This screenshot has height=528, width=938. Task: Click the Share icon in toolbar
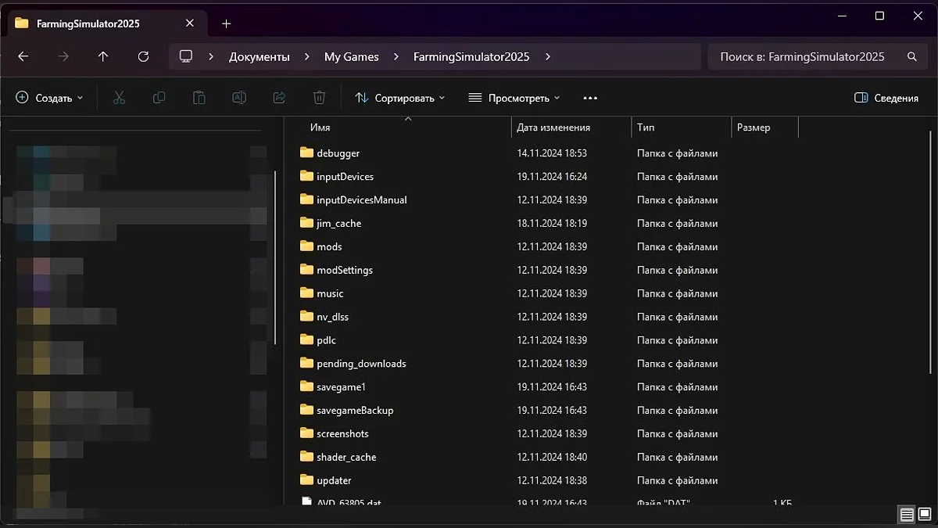(x=279, y=98)
